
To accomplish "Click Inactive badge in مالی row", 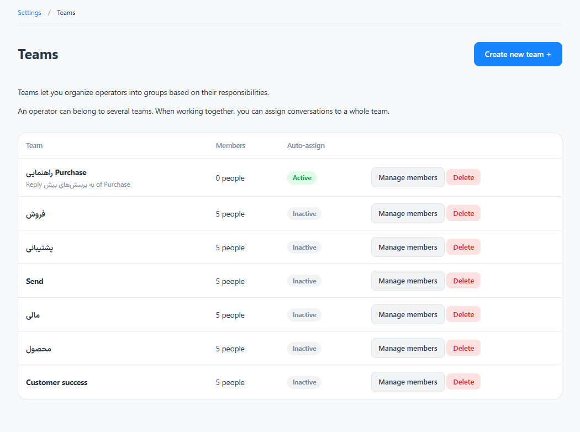I will (x=304, y=315).
